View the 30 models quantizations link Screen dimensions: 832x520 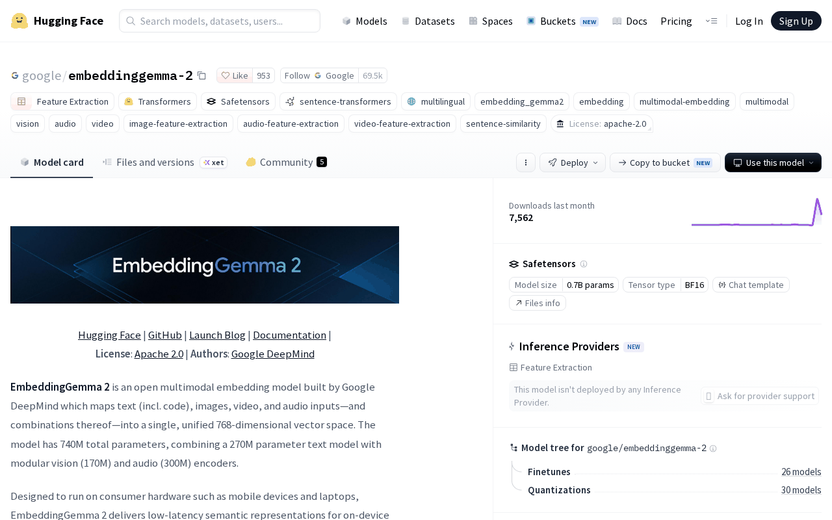(x=801, y=490)
